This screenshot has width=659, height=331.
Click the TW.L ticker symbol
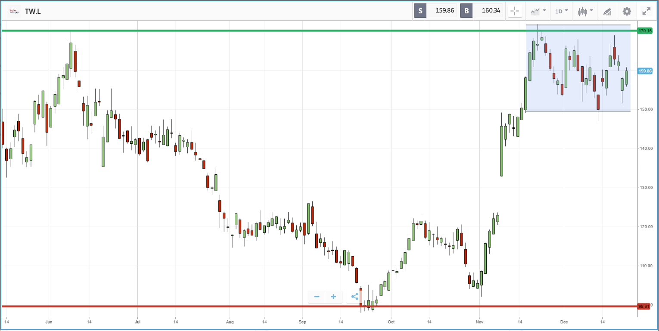click(x=33, y=12)
